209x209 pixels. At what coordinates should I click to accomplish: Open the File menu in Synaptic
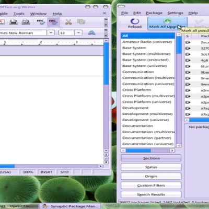click(x=124, y=13)
